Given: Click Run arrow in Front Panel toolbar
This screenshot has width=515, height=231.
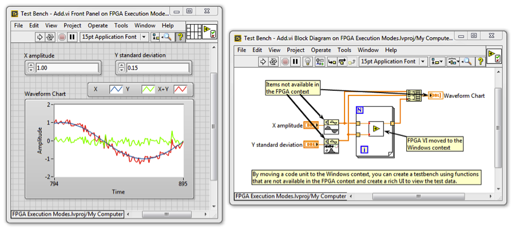Looking at the screenshot, I should point(39,37).
